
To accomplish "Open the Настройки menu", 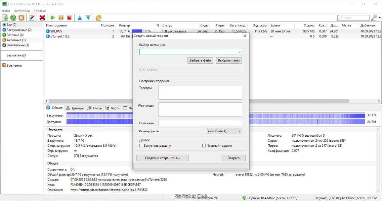I will [22, 11].
